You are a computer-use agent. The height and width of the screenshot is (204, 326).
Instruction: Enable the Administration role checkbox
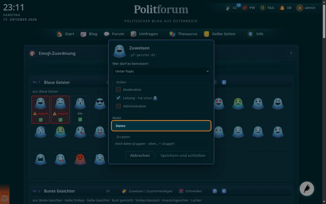coord(118,106)
